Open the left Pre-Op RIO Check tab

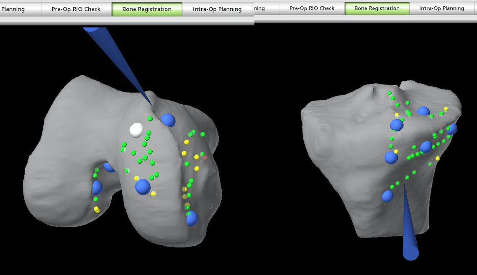(76, 9)
